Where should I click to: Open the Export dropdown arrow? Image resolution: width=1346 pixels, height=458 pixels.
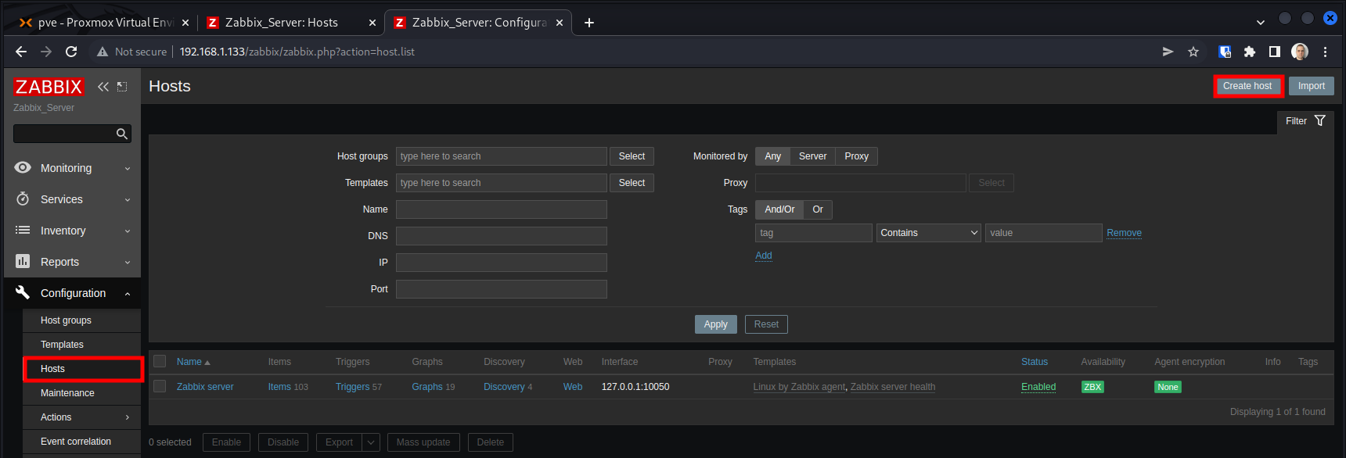tap(371, 442)
